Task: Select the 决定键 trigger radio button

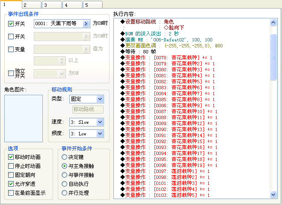Action: click(x=64, y=157)
